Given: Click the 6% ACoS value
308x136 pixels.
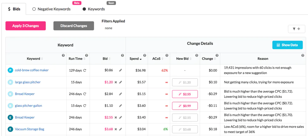Looking at the screenshot, I should pyautogui.click(x=166, y=129).
